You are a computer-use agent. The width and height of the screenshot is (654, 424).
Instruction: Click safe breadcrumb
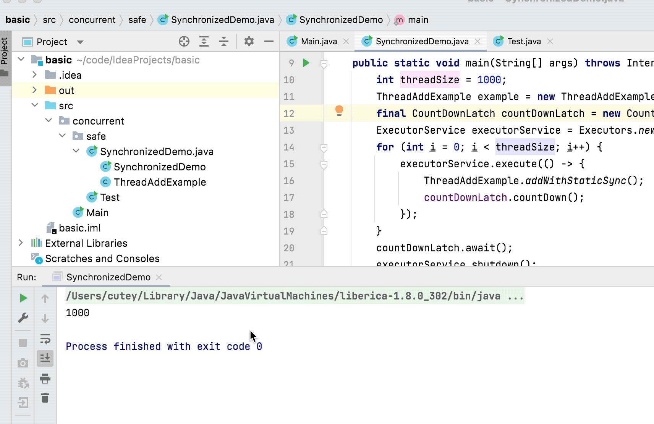click(137, 20)
